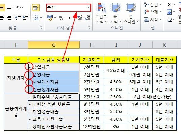Click the AutoSum sigma icon
This screenshot has width=181, height=134.
[169, 5]
